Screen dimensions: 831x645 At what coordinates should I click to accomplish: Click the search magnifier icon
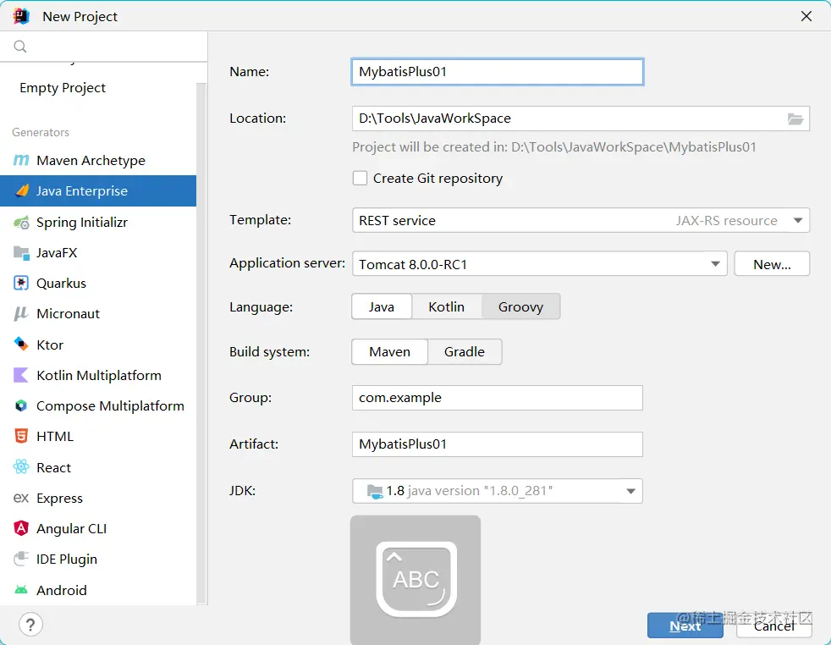click(20, 47)
